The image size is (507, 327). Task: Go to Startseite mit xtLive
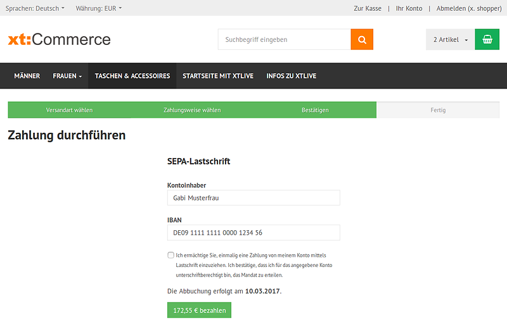218,76
